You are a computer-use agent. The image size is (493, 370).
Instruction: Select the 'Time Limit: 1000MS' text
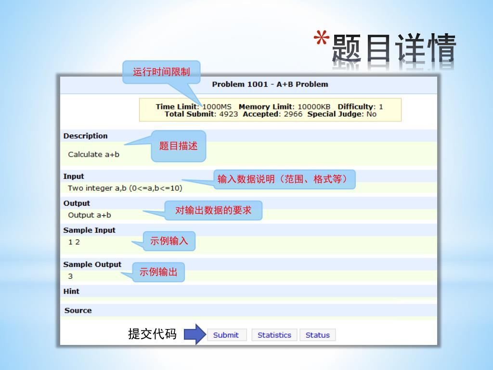[194, 106]
